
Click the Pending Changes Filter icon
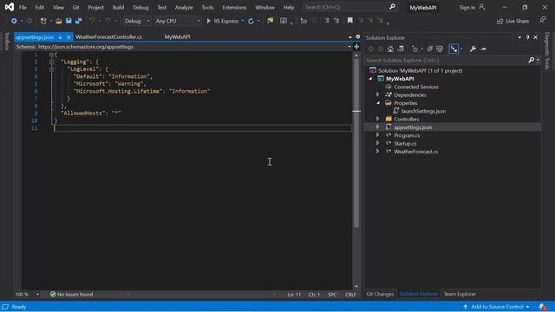pyautogui.click(x=415, y=49)
